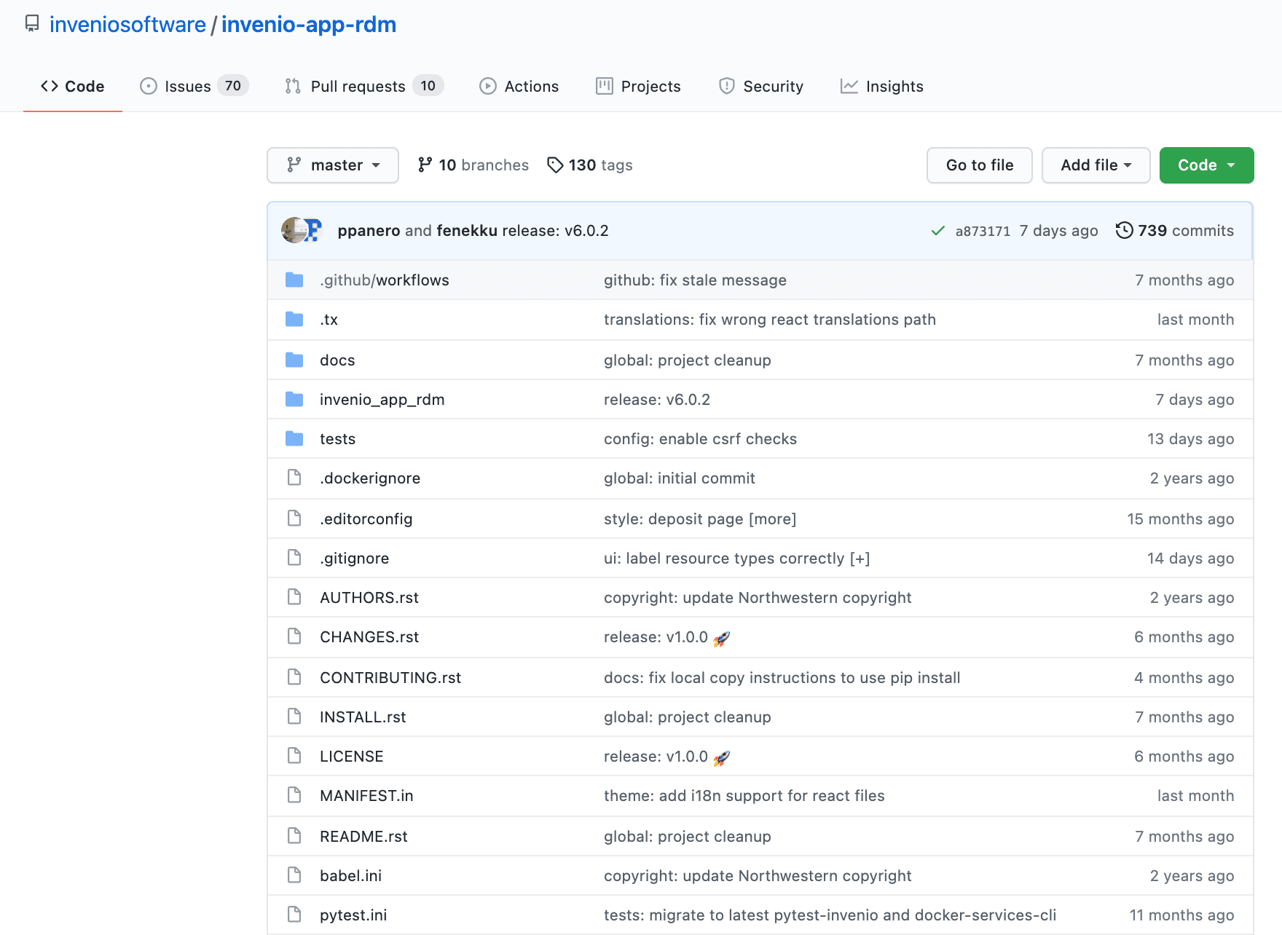
Task: Click the green check status icon
Action: 937,231
